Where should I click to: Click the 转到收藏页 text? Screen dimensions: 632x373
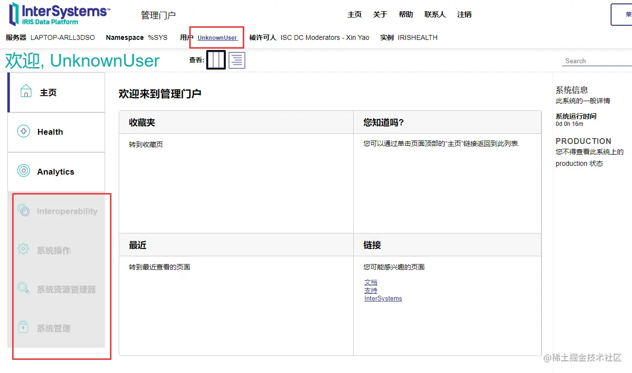(146, 144)
